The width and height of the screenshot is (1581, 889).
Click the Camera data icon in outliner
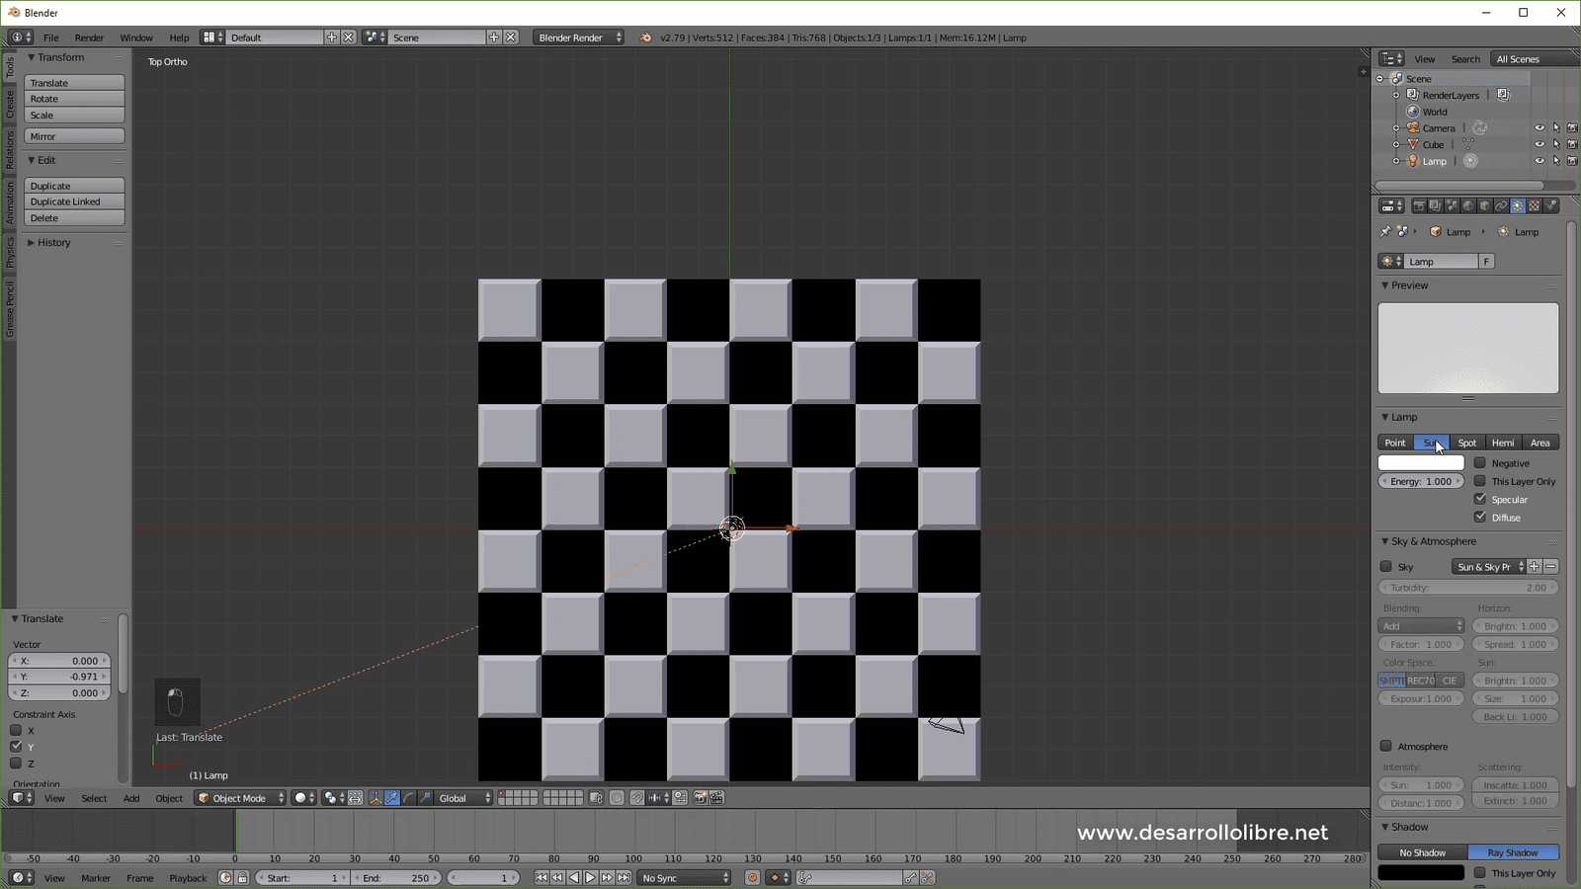click(1479, 127)
